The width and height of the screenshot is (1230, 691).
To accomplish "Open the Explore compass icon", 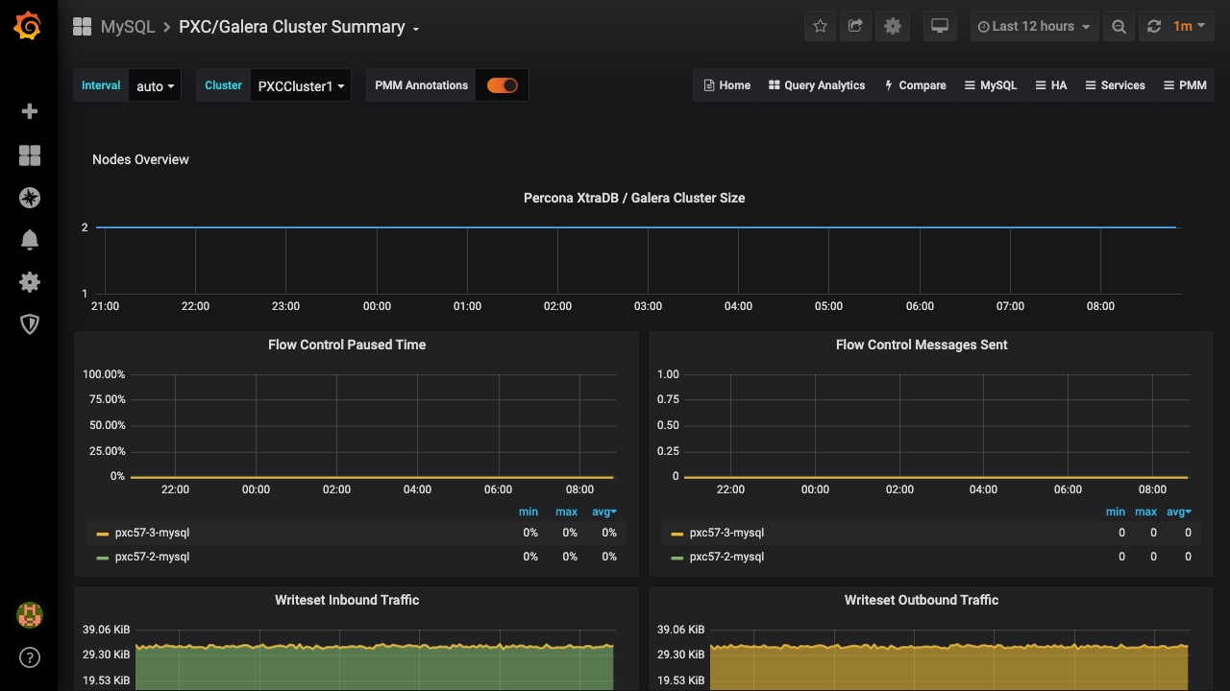I will (x=30, y=198).
